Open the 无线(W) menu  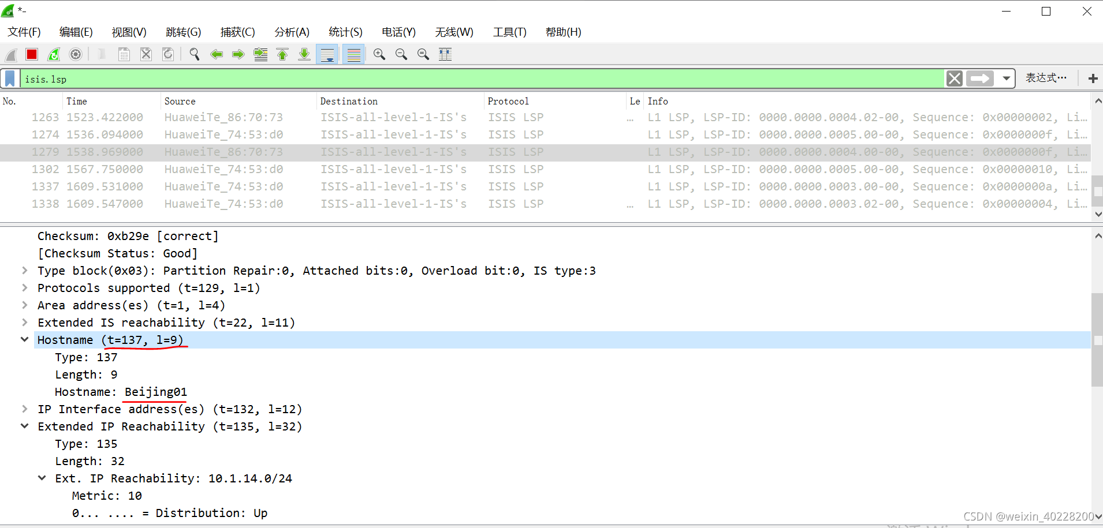point(454,32)
